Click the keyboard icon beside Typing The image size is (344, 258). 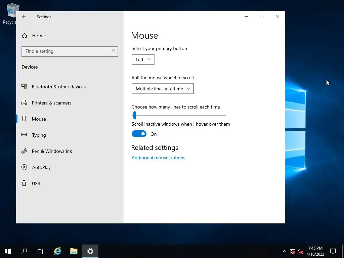coord(24,135)
